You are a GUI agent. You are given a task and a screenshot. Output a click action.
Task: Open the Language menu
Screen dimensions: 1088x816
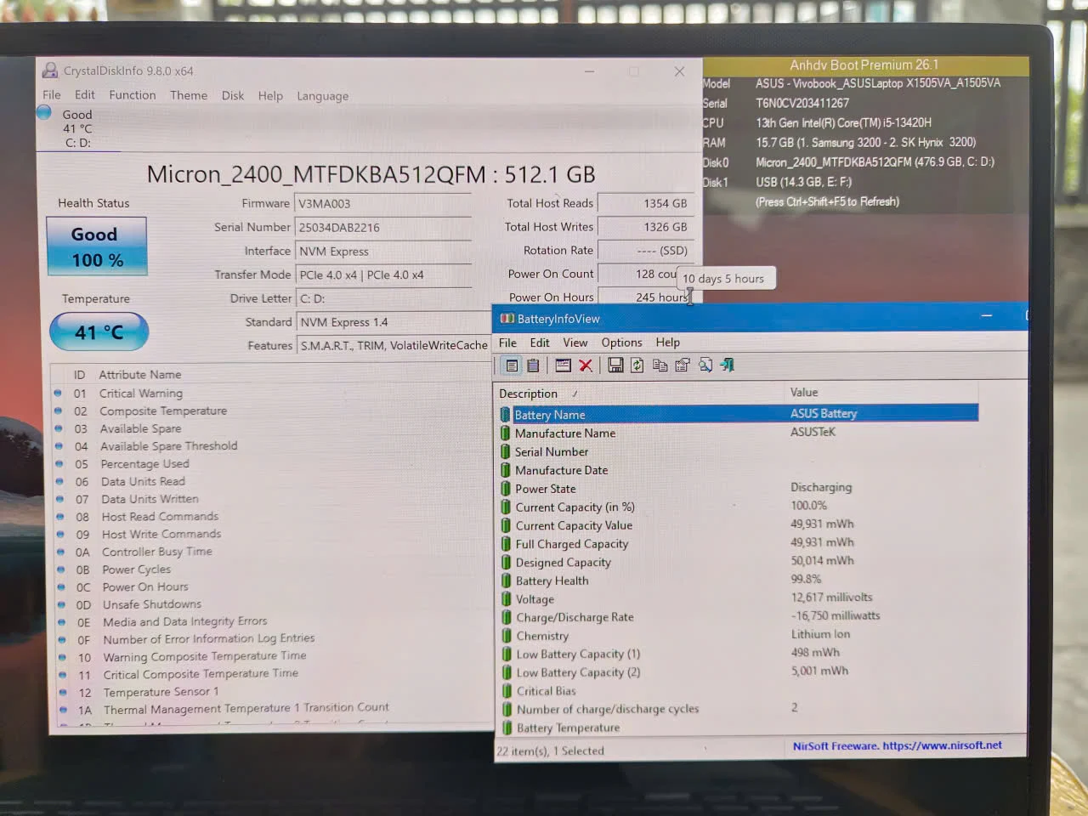pos(323,96)
